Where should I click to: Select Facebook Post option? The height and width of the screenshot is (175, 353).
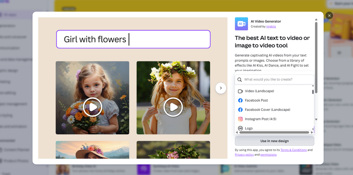pyautogui.click(x=273, y=100)
